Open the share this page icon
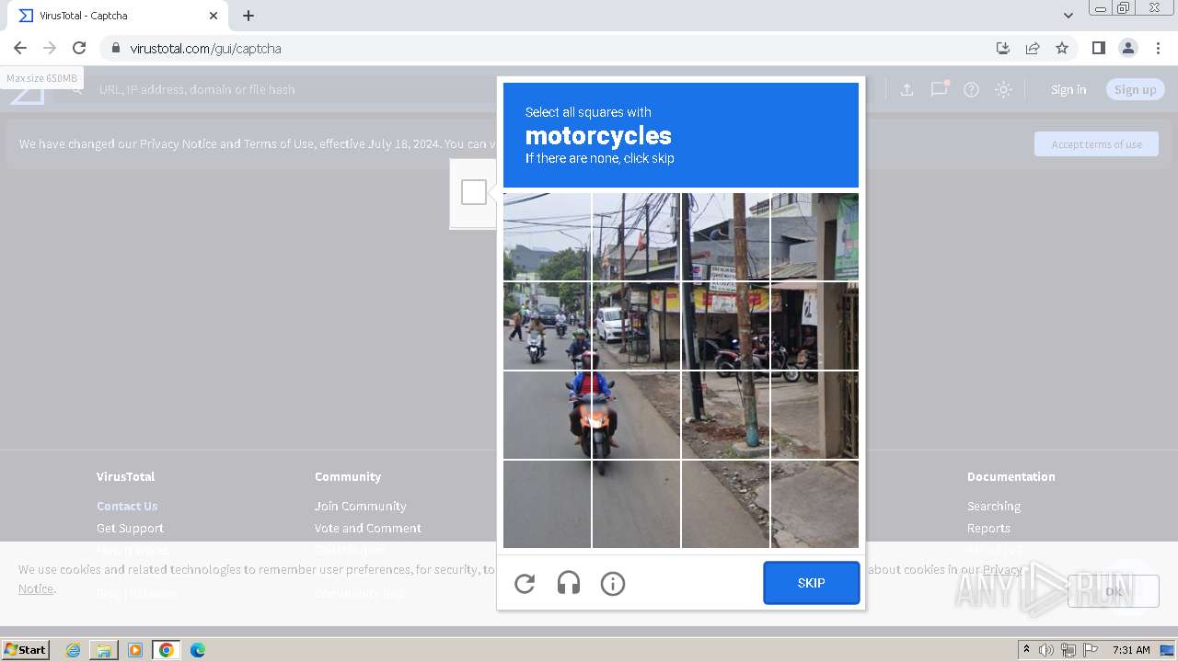This screenshot has width=1178, height=662. [1033, 48]
